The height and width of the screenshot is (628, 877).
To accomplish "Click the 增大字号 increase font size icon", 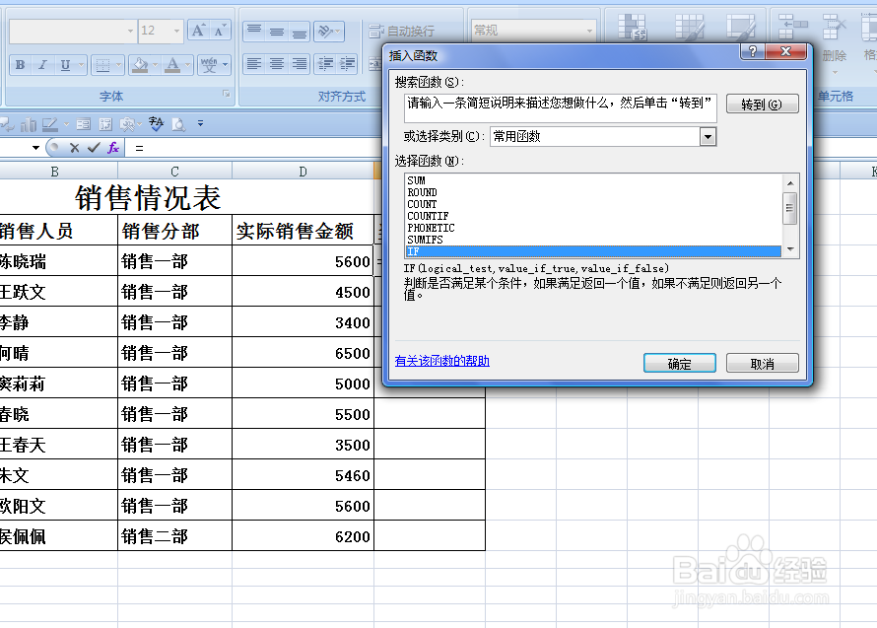I will click(196, 32).
